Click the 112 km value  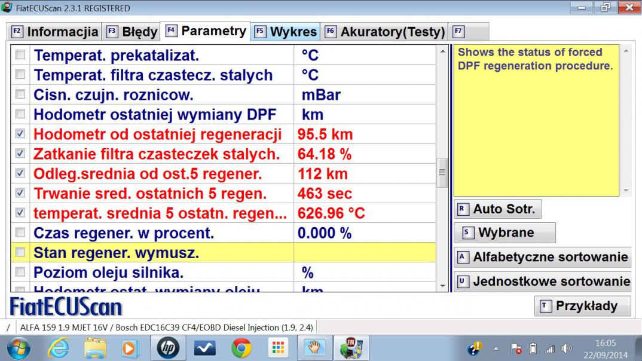323,174
